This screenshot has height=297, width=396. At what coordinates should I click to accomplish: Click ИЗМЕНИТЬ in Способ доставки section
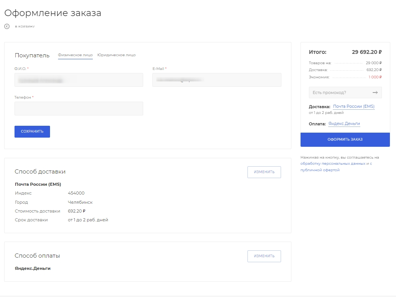coord(264,172)
